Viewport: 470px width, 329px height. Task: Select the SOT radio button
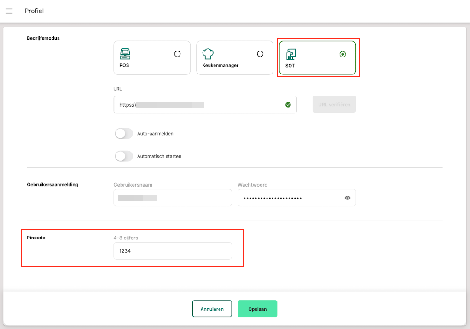pyautogui.click(x=342, y=54)
